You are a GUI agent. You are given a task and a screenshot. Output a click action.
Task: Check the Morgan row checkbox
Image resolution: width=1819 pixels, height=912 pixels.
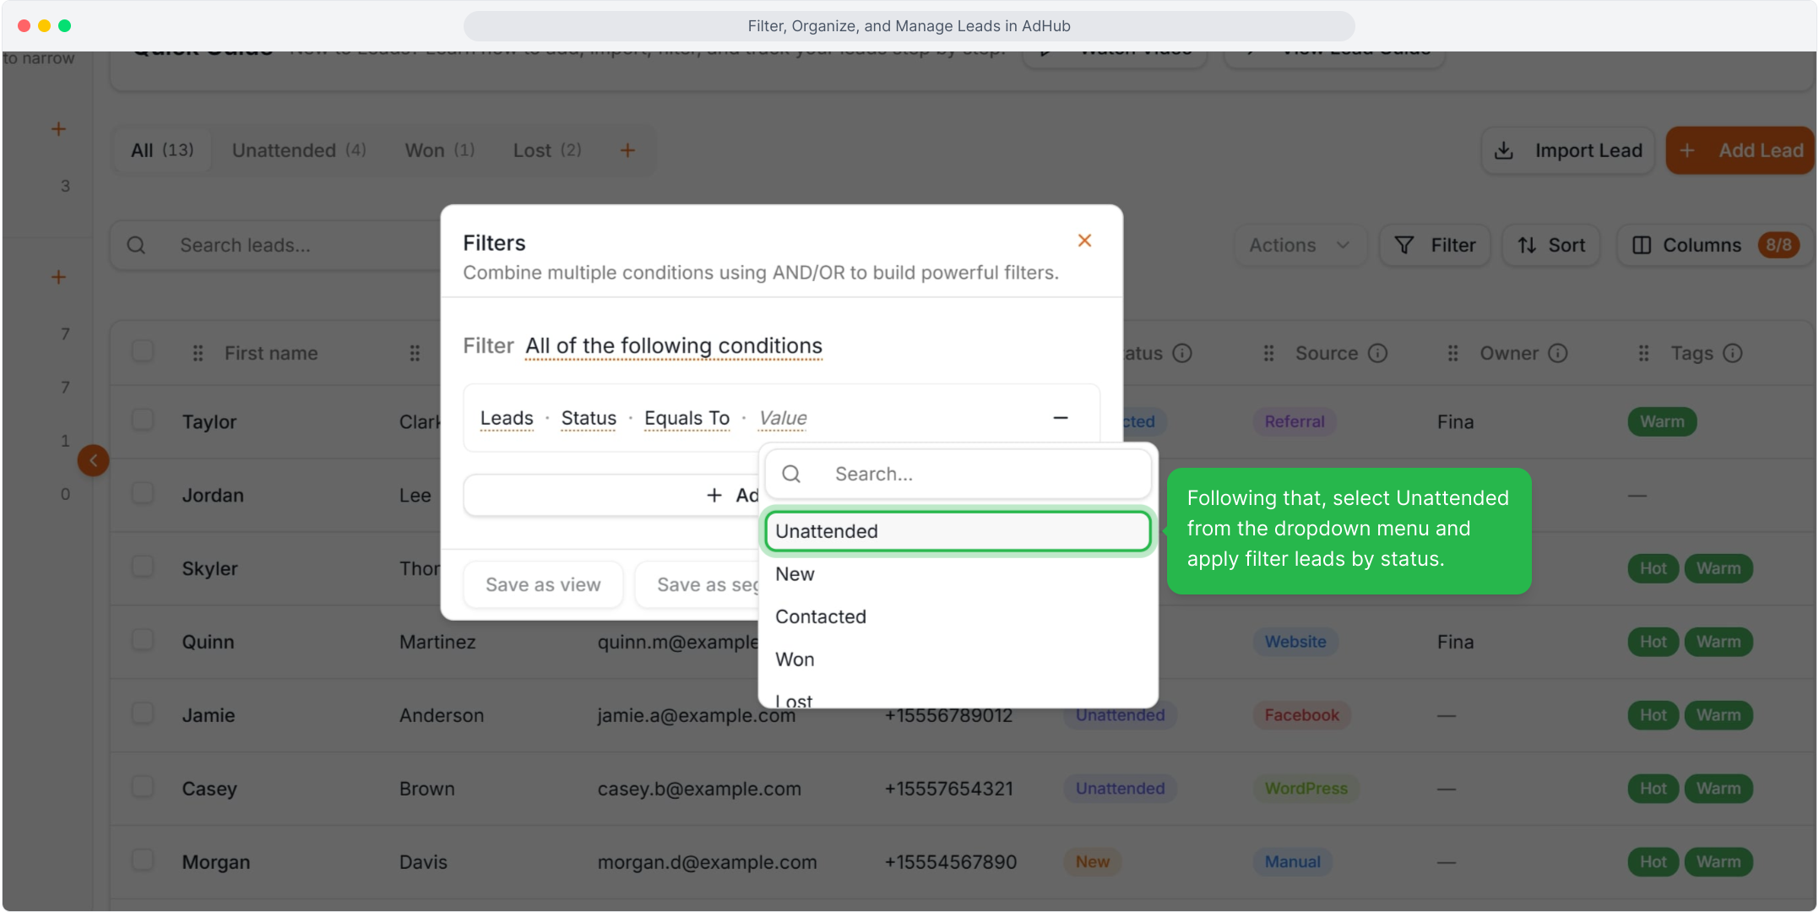click(143, 860)
